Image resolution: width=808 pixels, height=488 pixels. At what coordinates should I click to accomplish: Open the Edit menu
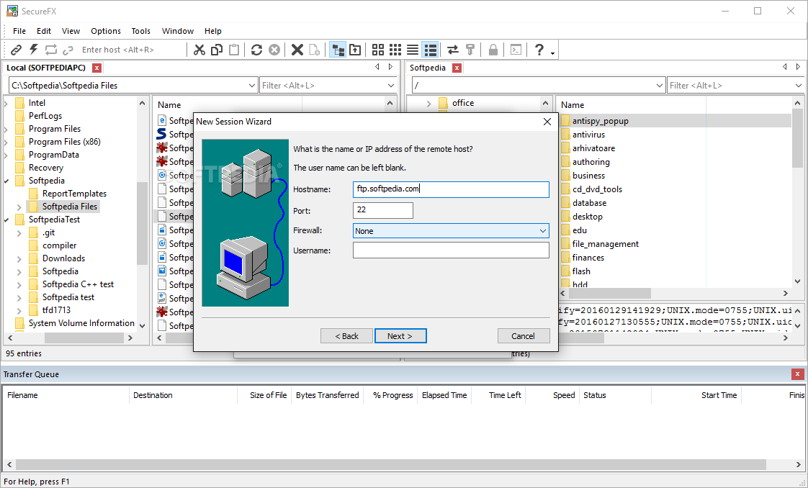pos(44,31)
